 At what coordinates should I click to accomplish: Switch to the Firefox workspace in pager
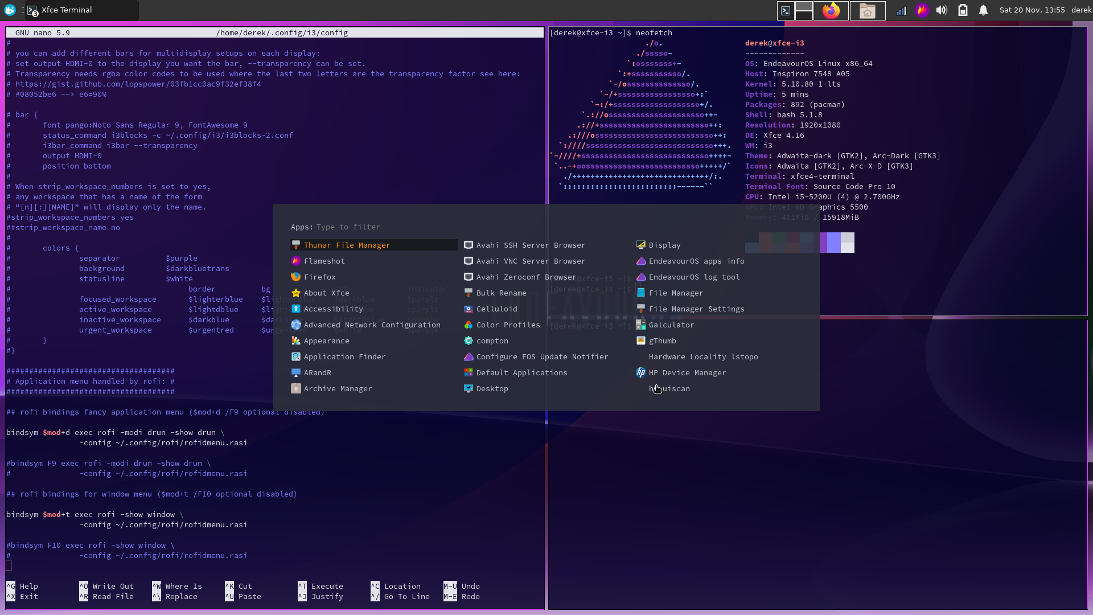point(831,10)
